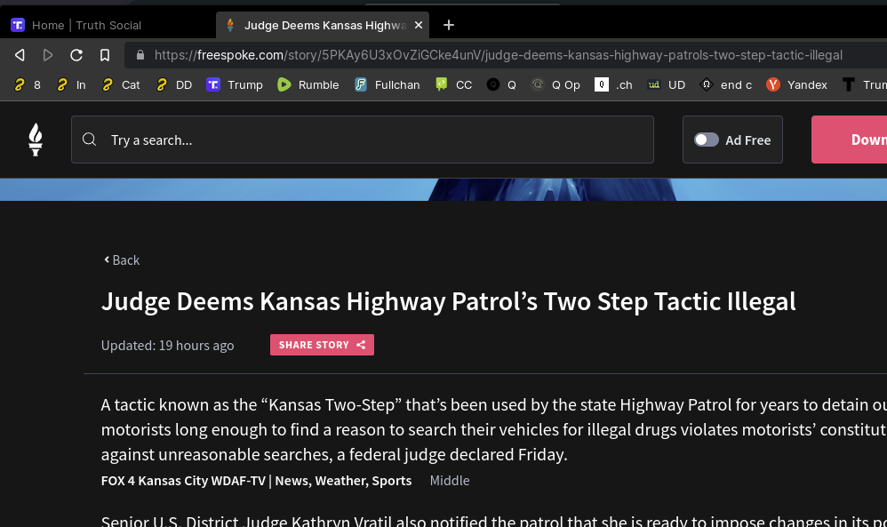887x527 pixels.
Task: Click the padlock site security icon
Action: 140,55
